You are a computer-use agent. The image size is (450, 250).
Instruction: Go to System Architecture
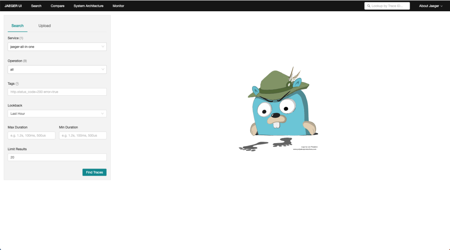[x=88, y=6]
